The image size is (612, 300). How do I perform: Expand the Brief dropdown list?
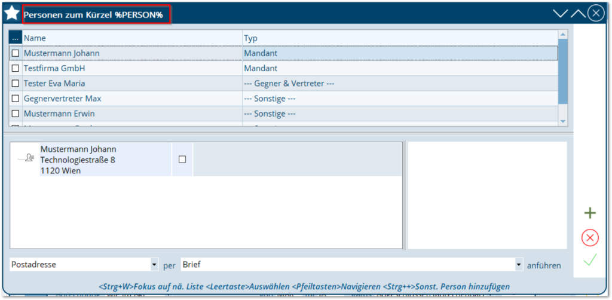pyautogui.click(x=518, y=264)
